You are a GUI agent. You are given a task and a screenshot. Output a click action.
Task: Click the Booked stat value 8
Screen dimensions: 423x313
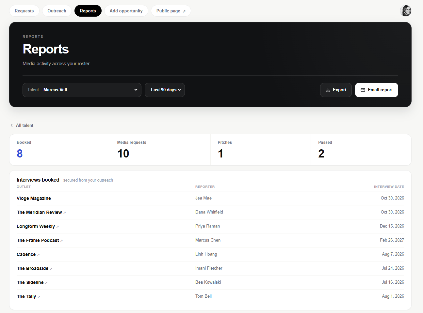tap(20, 154)
